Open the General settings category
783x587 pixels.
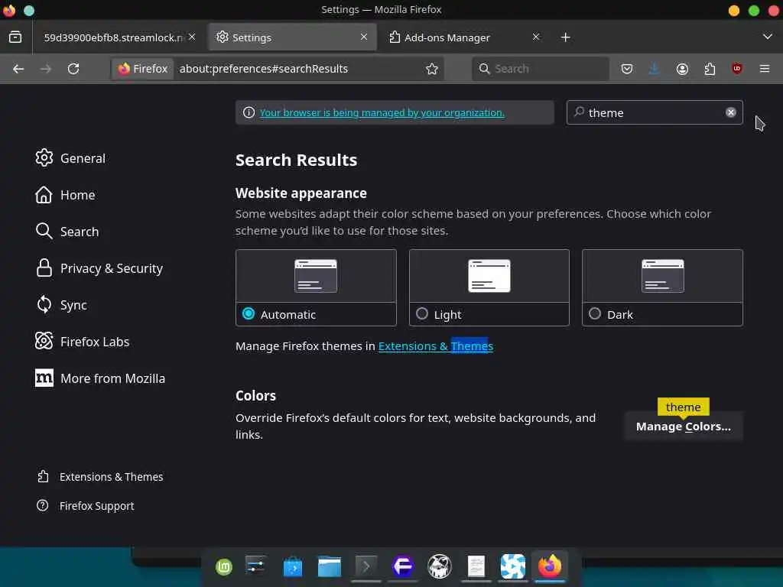click(x=70, y=158)
